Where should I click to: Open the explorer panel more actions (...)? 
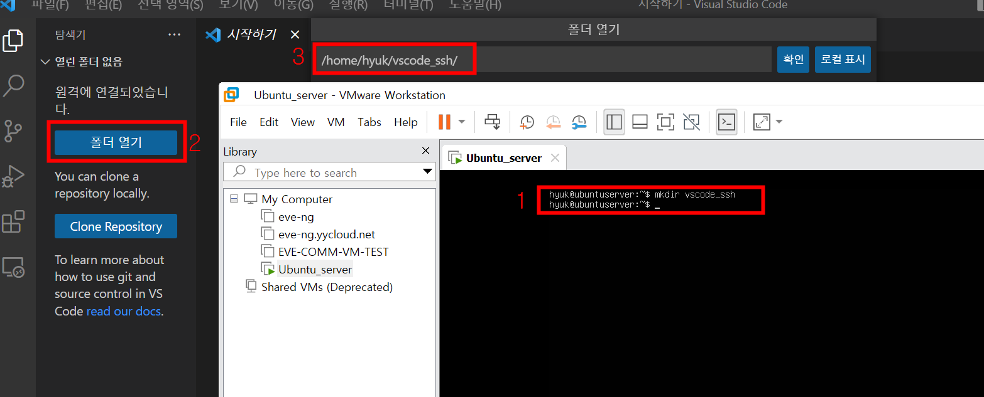[x=175, y=35]
